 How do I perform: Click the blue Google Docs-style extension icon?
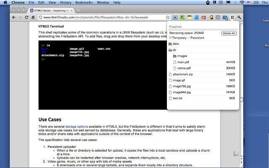(196, 17)
